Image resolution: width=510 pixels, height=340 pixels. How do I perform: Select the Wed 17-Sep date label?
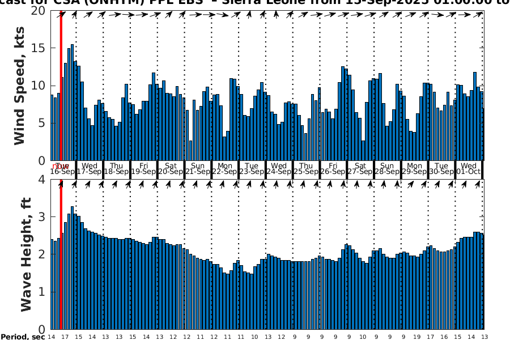click(90, 169)
